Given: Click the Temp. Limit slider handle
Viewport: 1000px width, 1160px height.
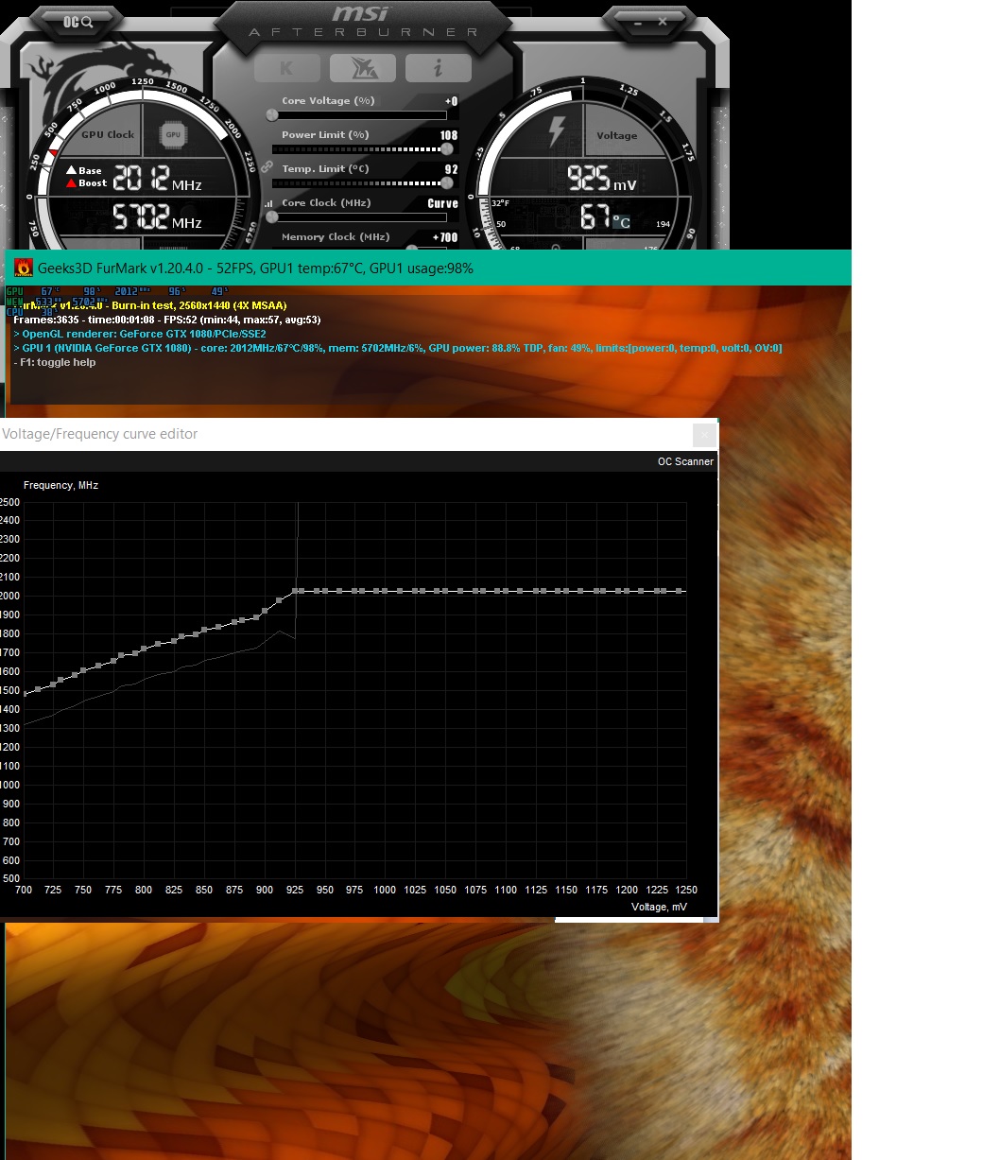Looking at the screenshot, I should click(x=447, y=183).
